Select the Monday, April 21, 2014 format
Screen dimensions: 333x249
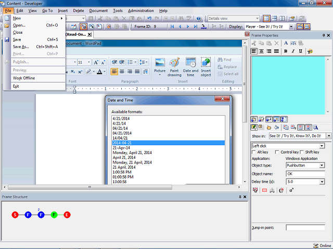pyautogui.click(x=168, y=153)
